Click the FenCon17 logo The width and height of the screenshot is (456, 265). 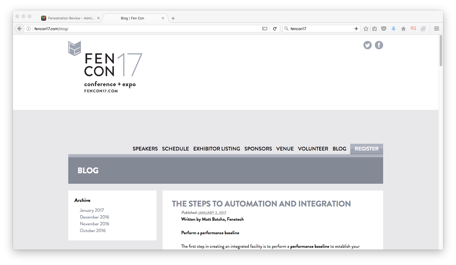tap(105, 67)
